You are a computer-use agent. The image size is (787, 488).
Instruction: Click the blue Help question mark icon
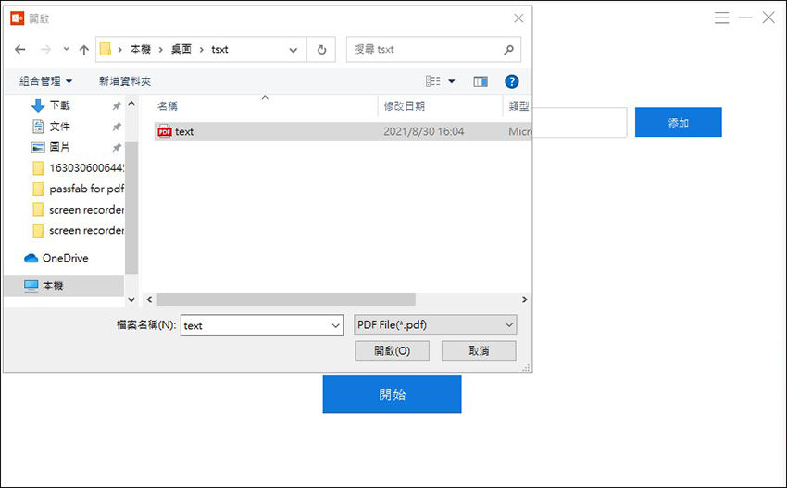(x=511, y=81)
